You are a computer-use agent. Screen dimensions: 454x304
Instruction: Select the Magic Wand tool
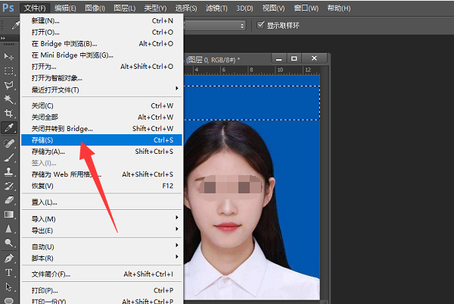[x=8, y=99]
